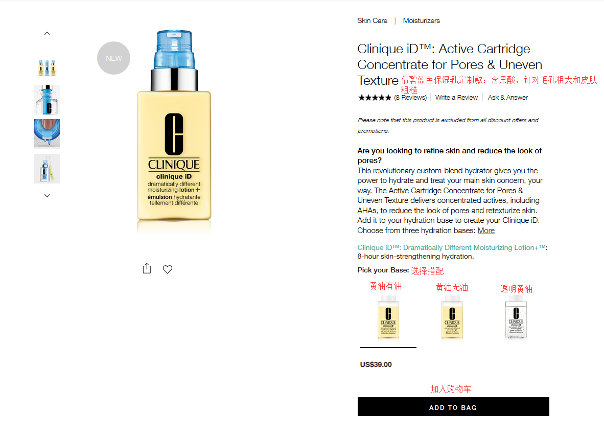Choose the clear hydrating jelly base option
Screen dimensions: 604x436
(516, 318)
